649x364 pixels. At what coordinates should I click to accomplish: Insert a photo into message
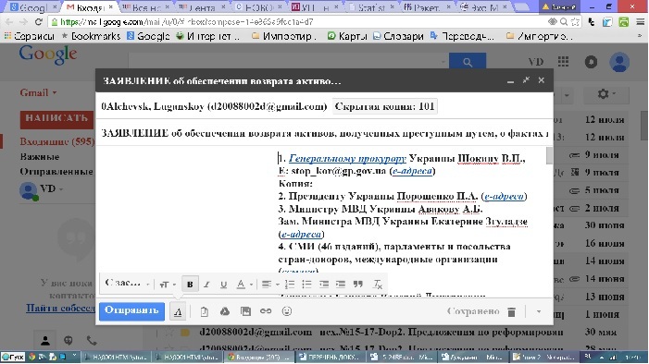click(x=245, y=311)
